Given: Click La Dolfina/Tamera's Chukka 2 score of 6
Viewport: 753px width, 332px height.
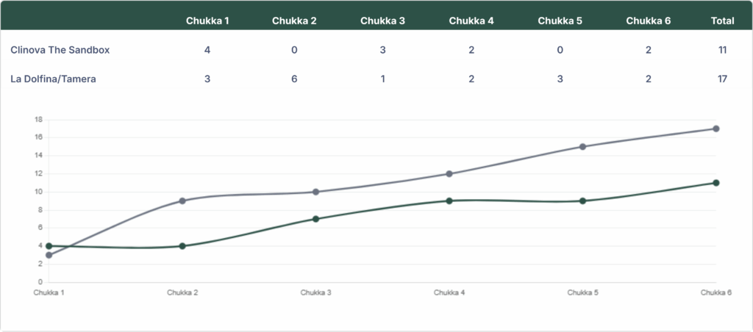Looking at the screenshot, I should click(x=294, y=79).
